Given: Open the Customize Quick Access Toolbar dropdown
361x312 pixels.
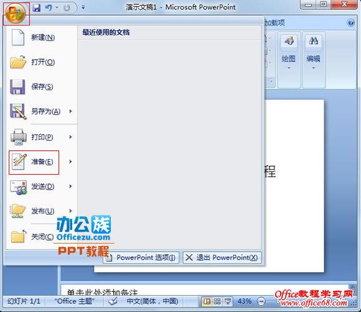Looking at the screenshot, I should (83, 8).
